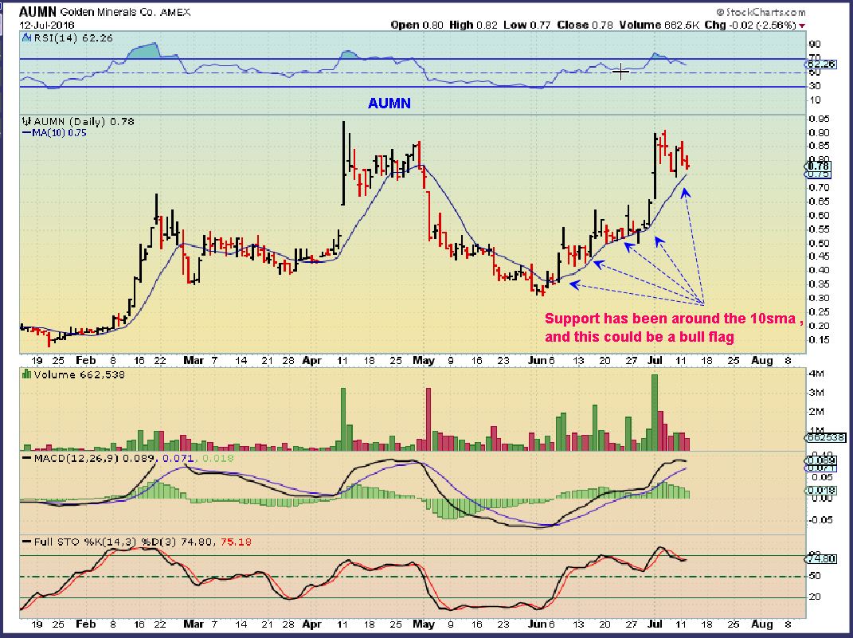Click the 62.26 RSI value tag on the right axis
The image size is (853, 638).
[x=820, y=65]
